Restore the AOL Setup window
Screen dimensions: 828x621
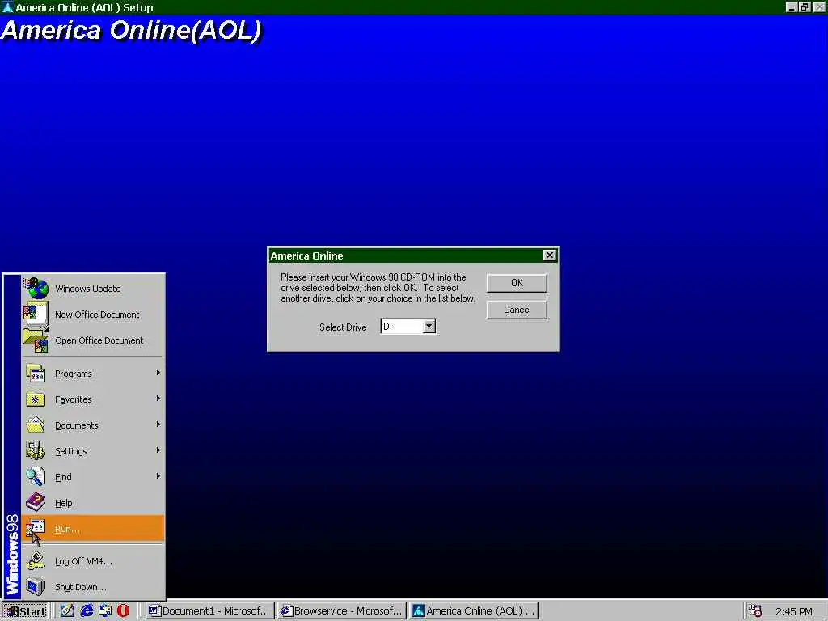click(805, 6)
